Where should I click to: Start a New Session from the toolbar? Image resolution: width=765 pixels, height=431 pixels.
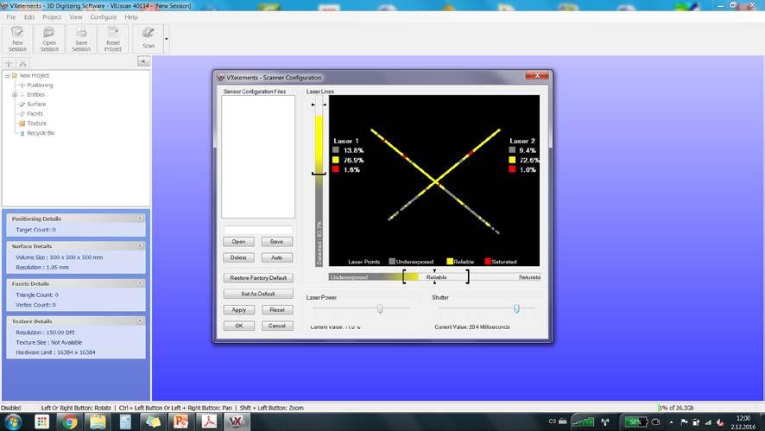point(17,39)
